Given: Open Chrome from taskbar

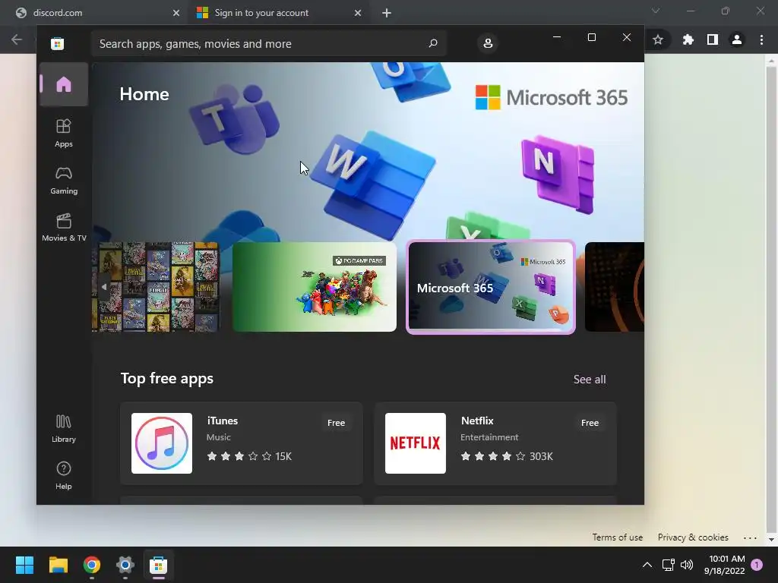Looking at the screenshot, I should (92, 565).
